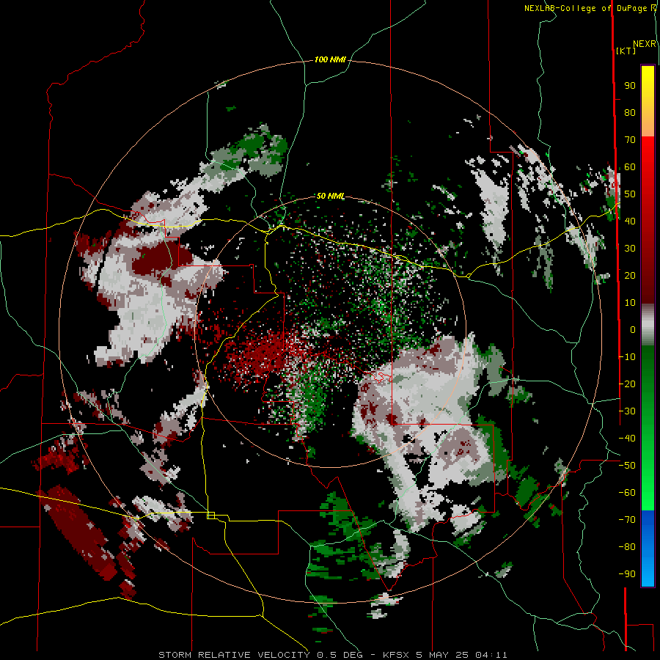The height and width of the screenshot is (660, 660).
Task: Click the positive "20" scale label
Action: pyautogui.click(x=630, y=276)
